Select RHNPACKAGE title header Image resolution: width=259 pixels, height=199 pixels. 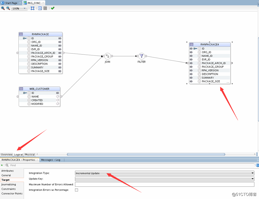pyautogui.click(x=40, y=34)
